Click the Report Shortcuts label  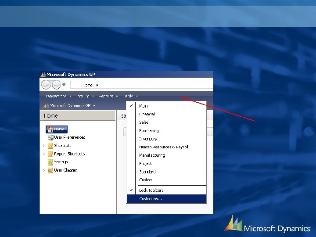(x=69, y=154)
